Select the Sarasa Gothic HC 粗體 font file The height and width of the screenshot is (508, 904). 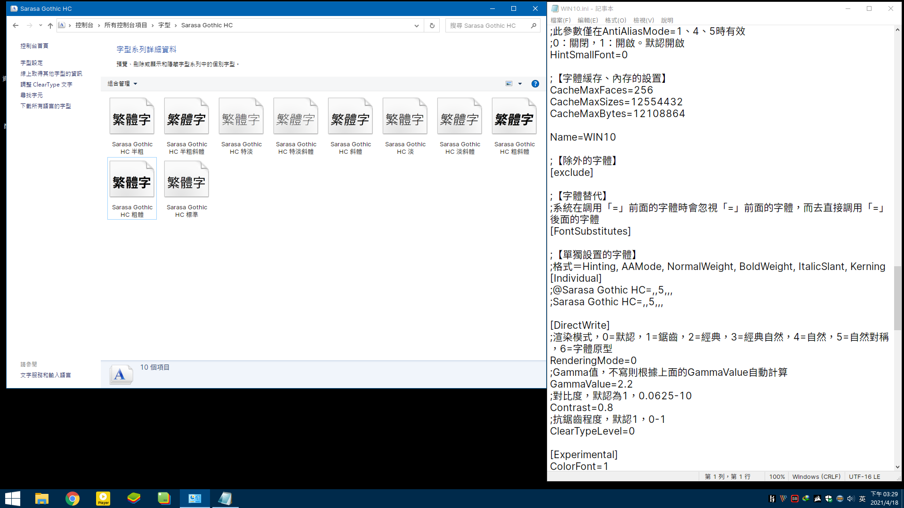[132, 189]
